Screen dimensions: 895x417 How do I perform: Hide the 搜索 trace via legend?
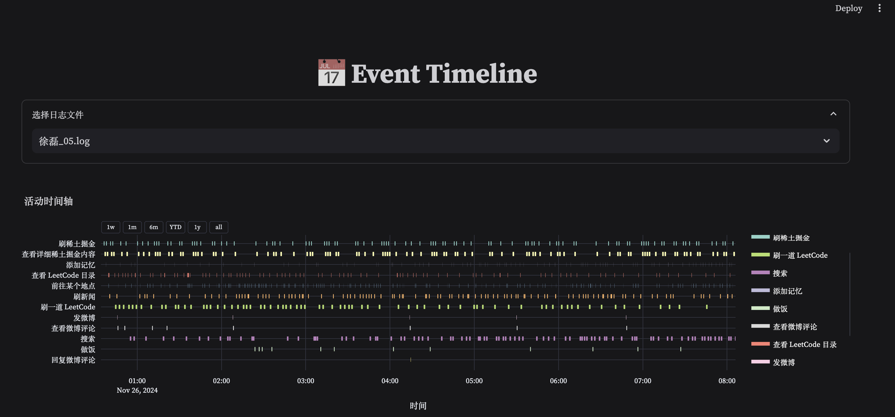(x=780, y=273)
